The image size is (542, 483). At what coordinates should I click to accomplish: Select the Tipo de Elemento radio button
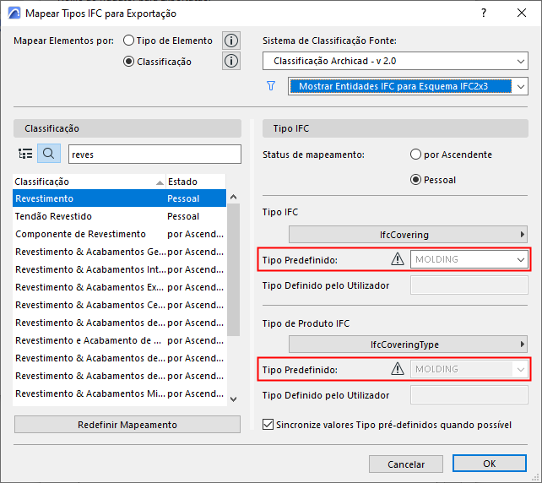[128, 41]
